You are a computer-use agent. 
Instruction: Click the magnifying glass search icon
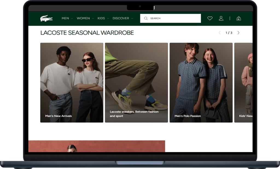coord(146,19)
